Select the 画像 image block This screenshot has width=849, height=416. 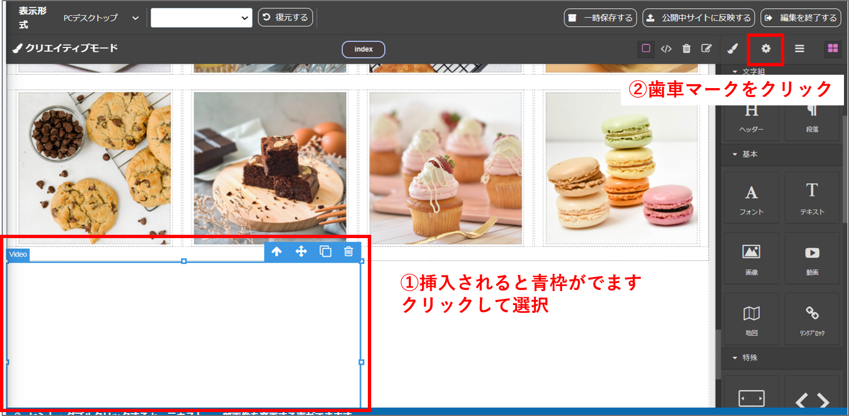(x=751, y=260)
